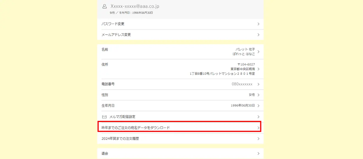Open the 性別 edit row
The image size is (363, 159).
(180, 95)
